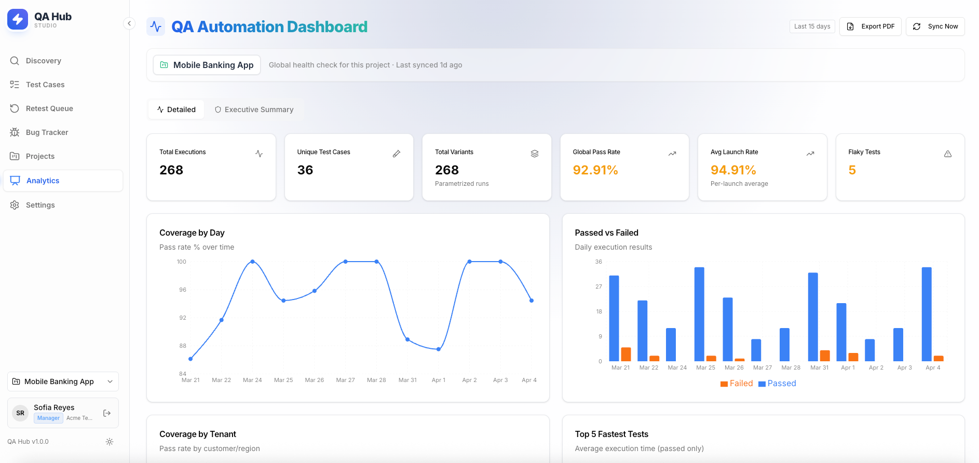Click the Sofia Reyes user name
The height and width of the screenshot is (463, 979).
[54, 407]
